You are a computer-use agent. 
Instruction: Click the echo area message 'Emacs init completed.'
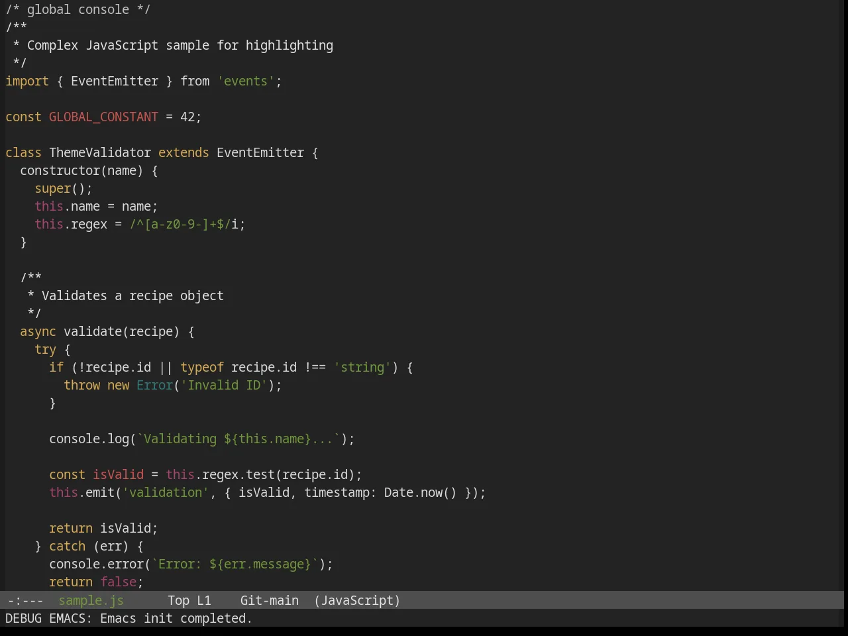pyautogui.click(x=176, y=619)
